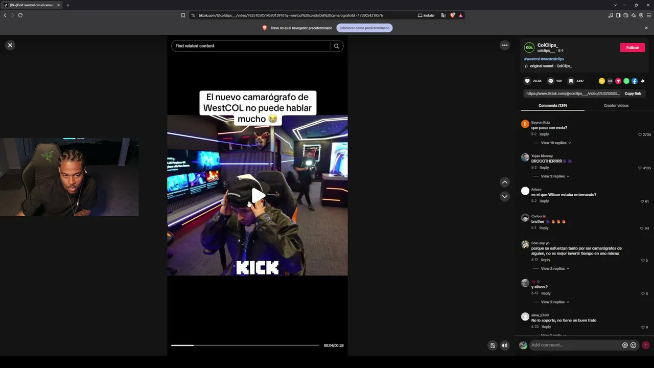Like Yojan Monroy's comment with 4103 likes
The height and width of the screenshot is (368, 654).
pyautogui.click(x=640, y=168)
